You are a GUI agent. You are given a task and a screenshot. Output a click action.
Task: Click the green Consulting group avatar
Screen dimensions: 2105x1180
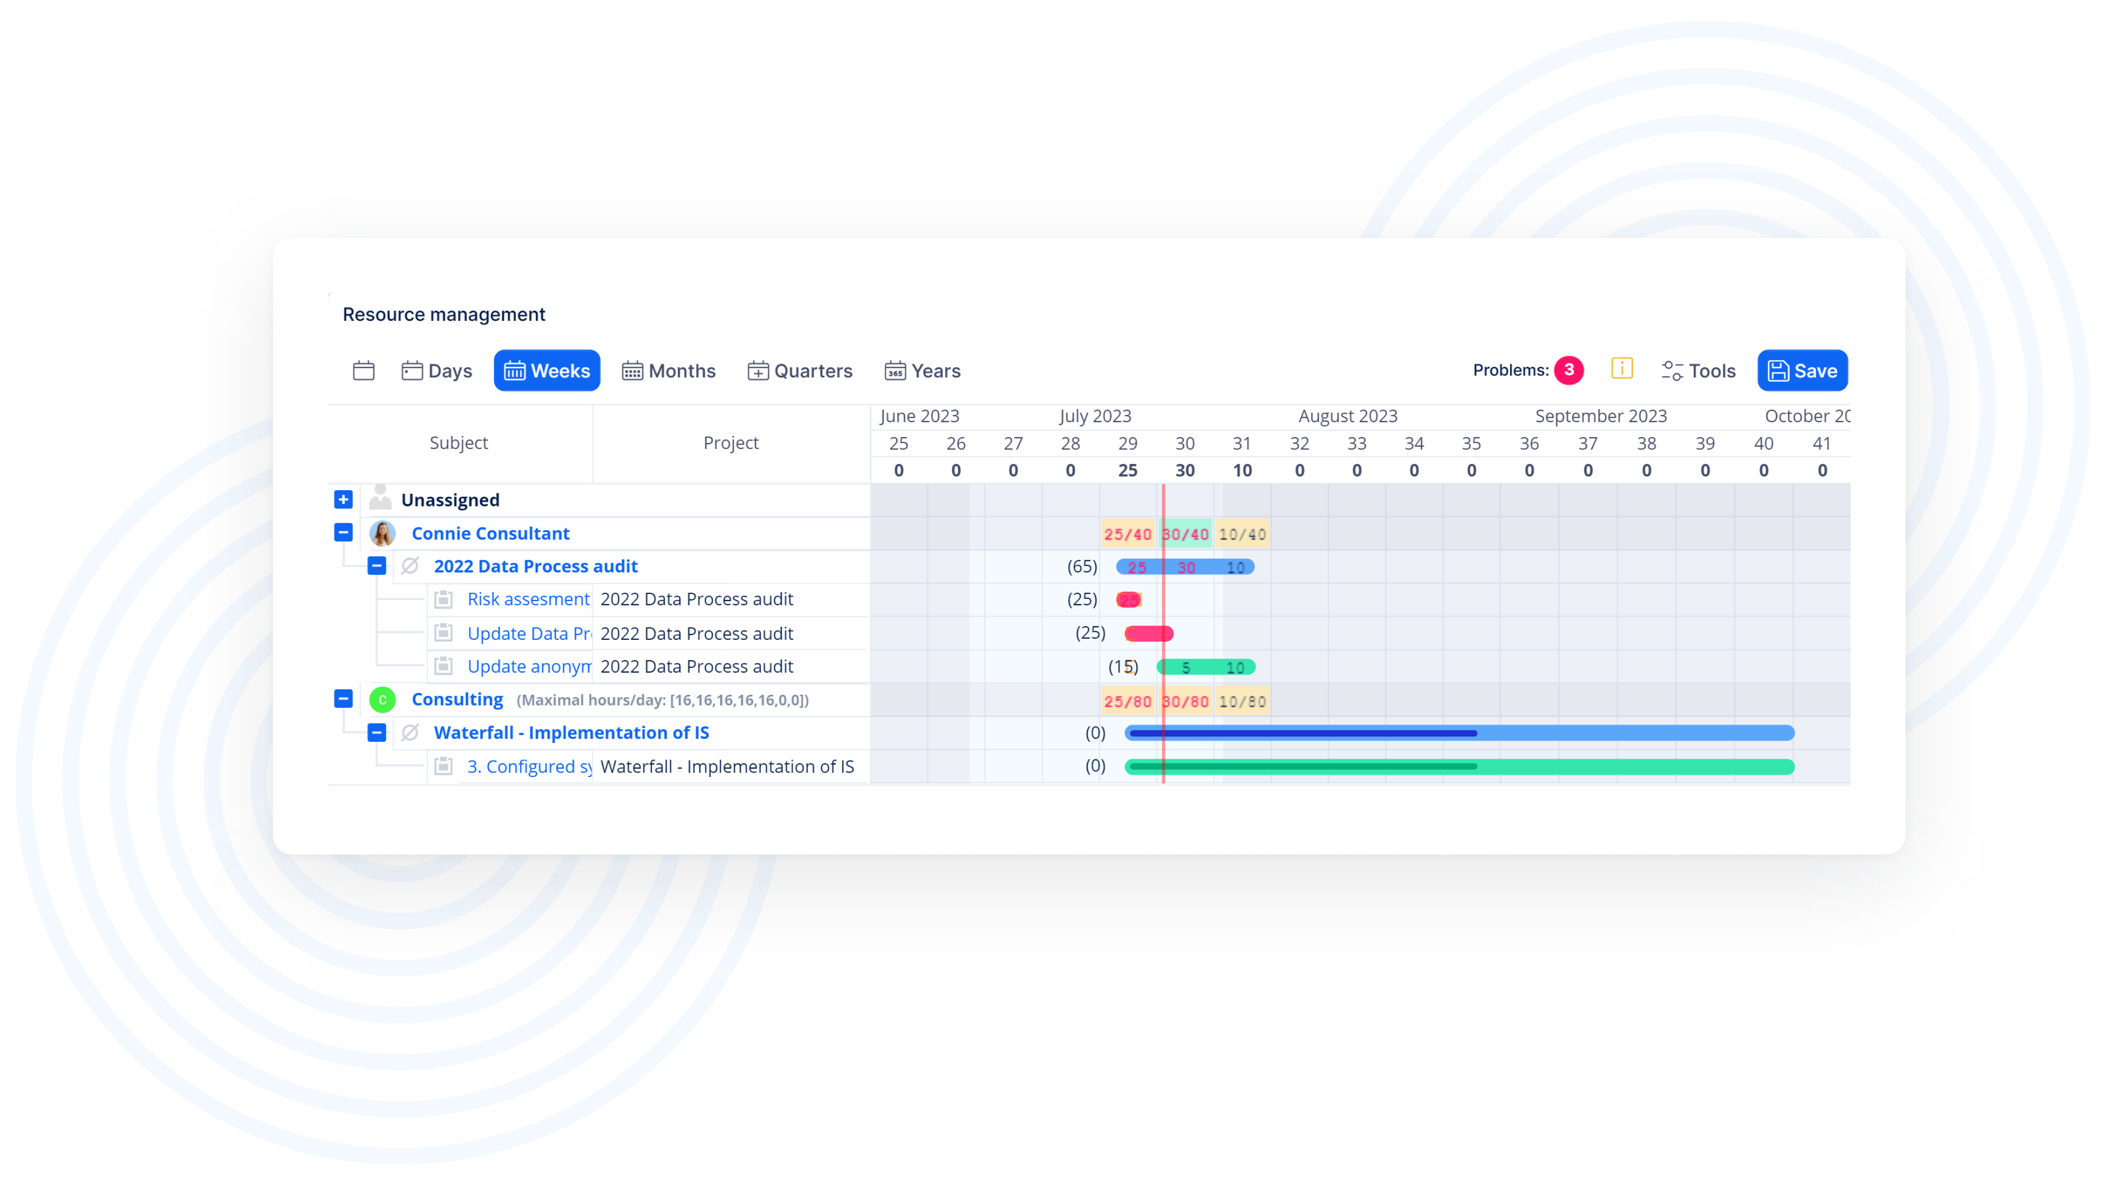383,700
